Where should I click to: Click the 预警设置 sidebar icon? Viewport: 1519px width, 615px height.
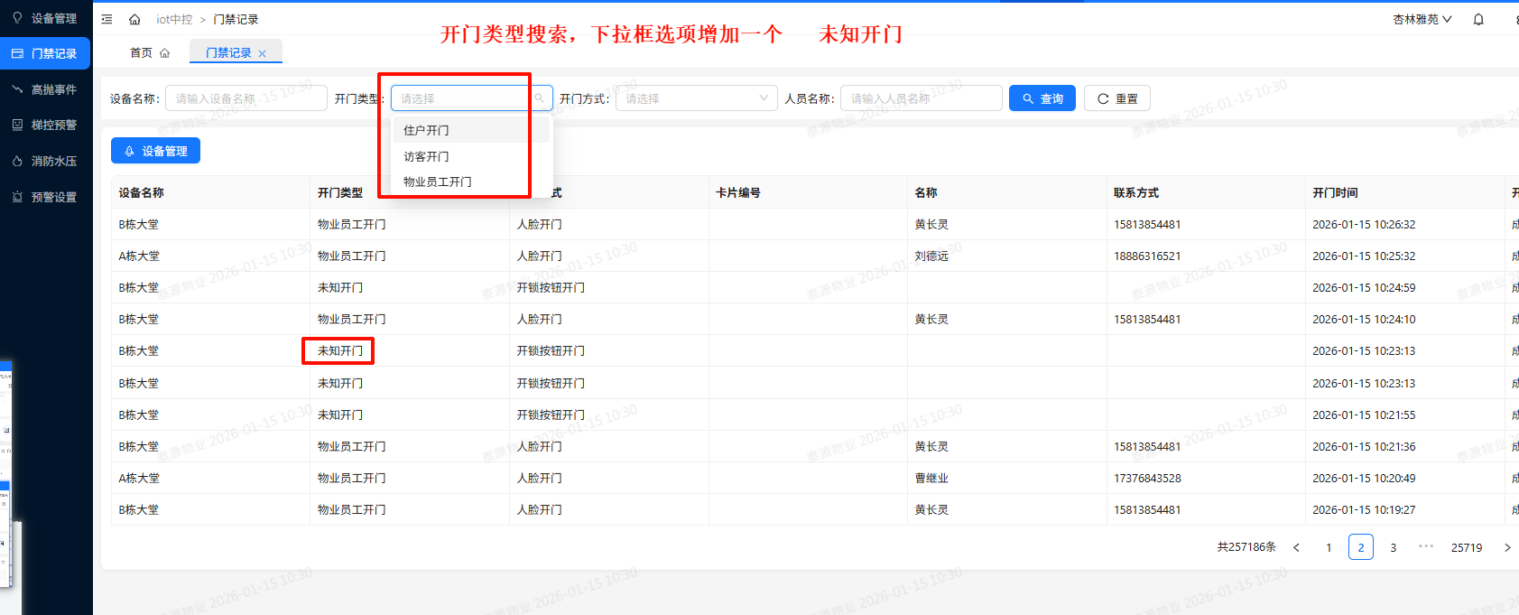[x=17, y=197]
